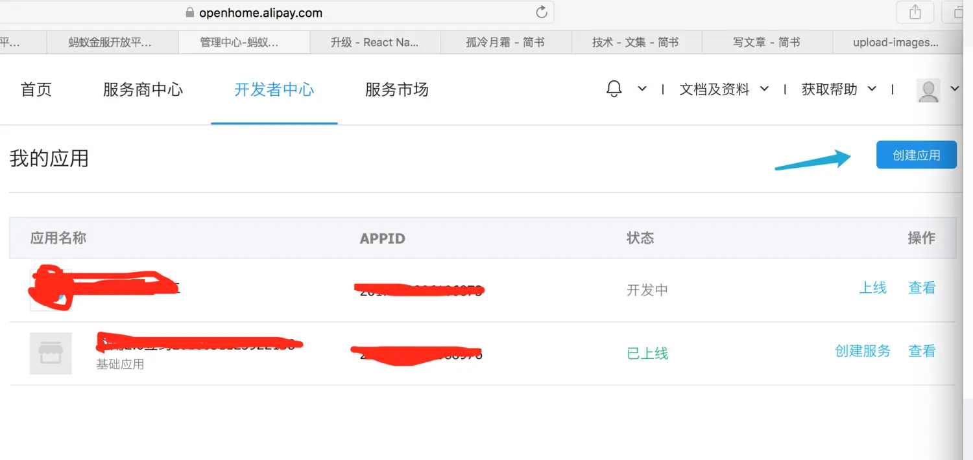Screen dimensions: 973x460
Task: Switch to 技术 - 文集 - 简书 browser tab
Action: [636, 43]
